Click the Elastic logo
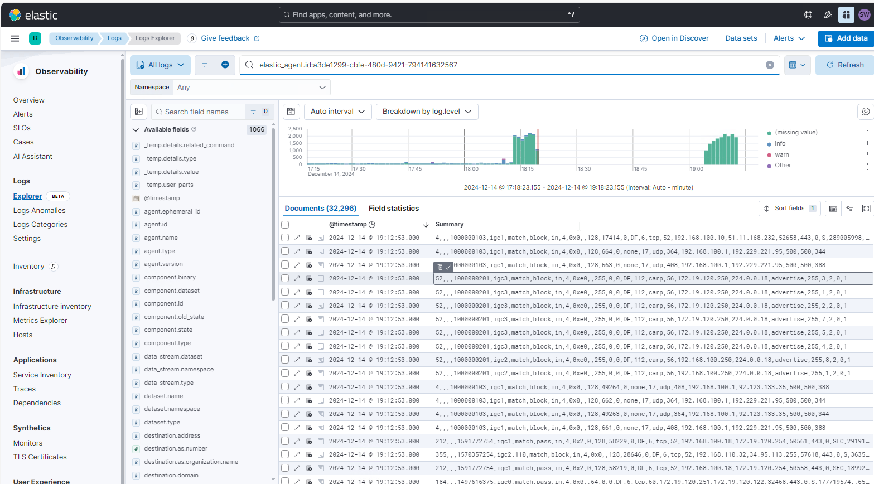 [x=33, y=15]
